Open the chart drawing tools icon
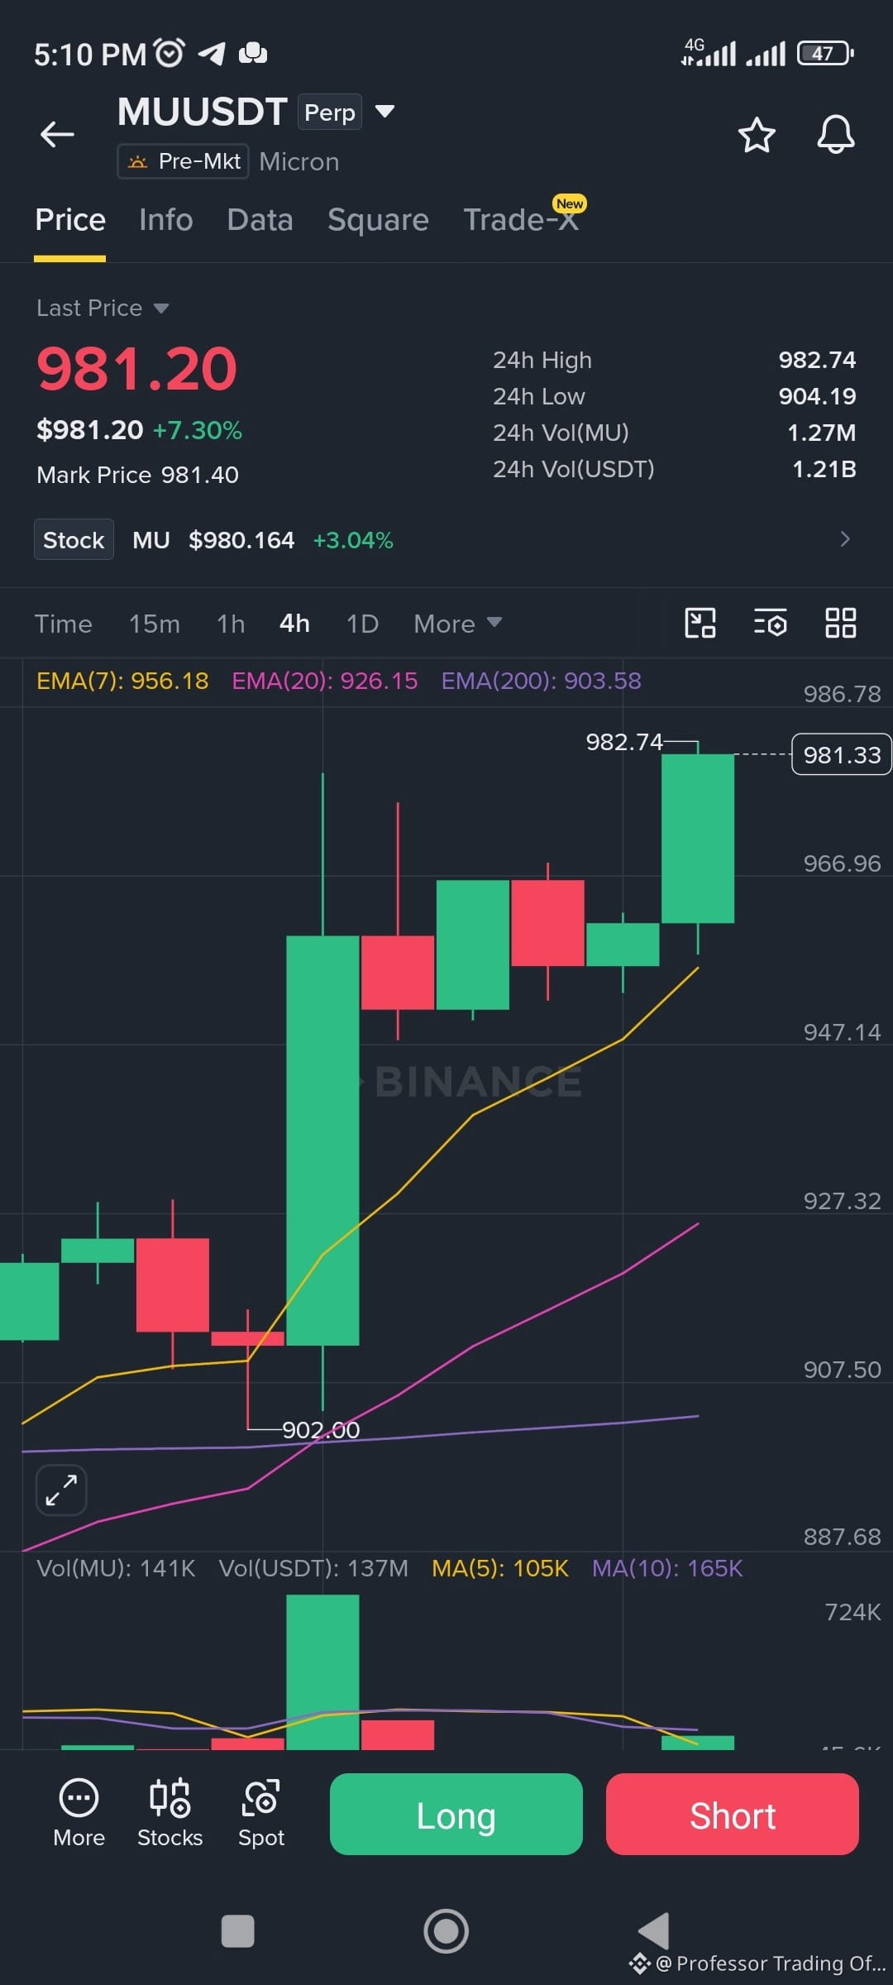 pos(700,623)
